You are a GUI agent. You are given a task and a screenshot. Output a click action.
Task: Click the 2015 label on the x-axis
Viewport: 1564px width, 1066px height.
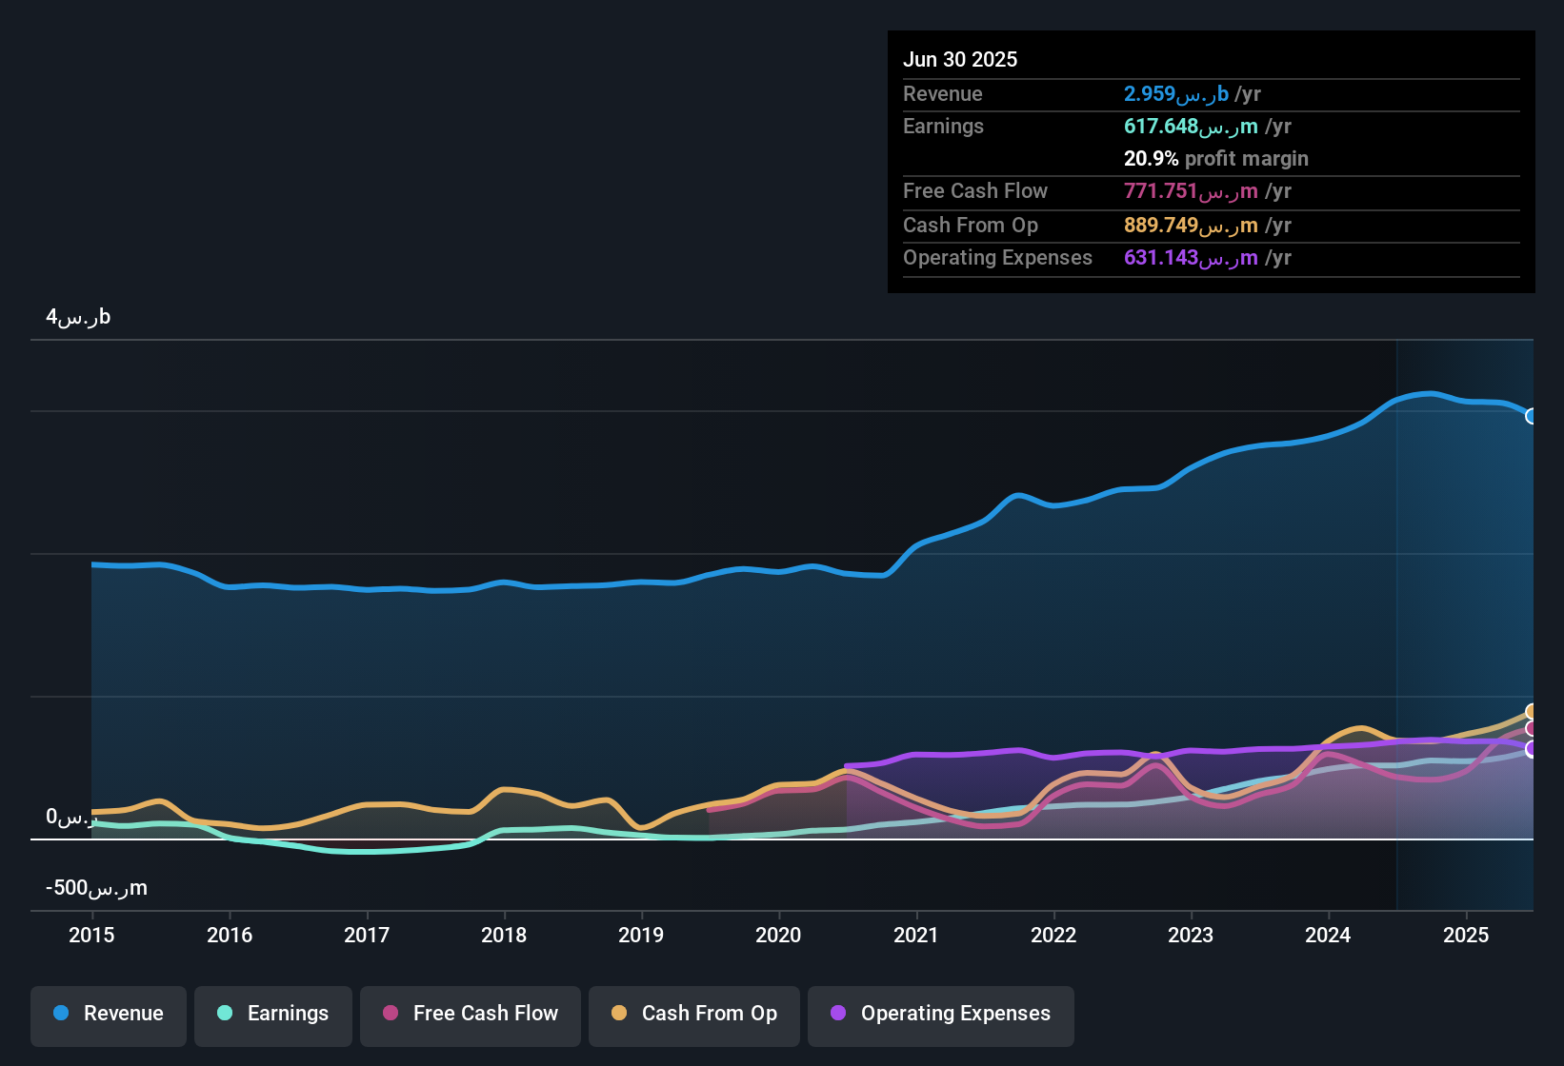click(x=91, y=935)
